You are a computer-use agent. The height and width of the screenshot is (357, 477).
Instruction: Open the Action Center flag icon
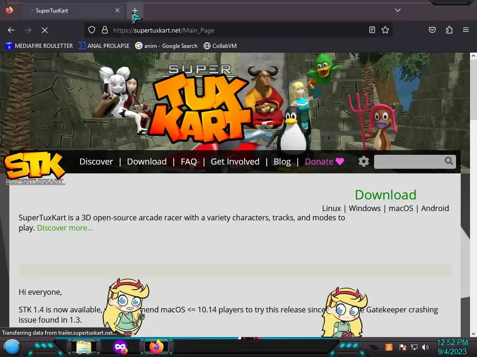click(403, 347)
